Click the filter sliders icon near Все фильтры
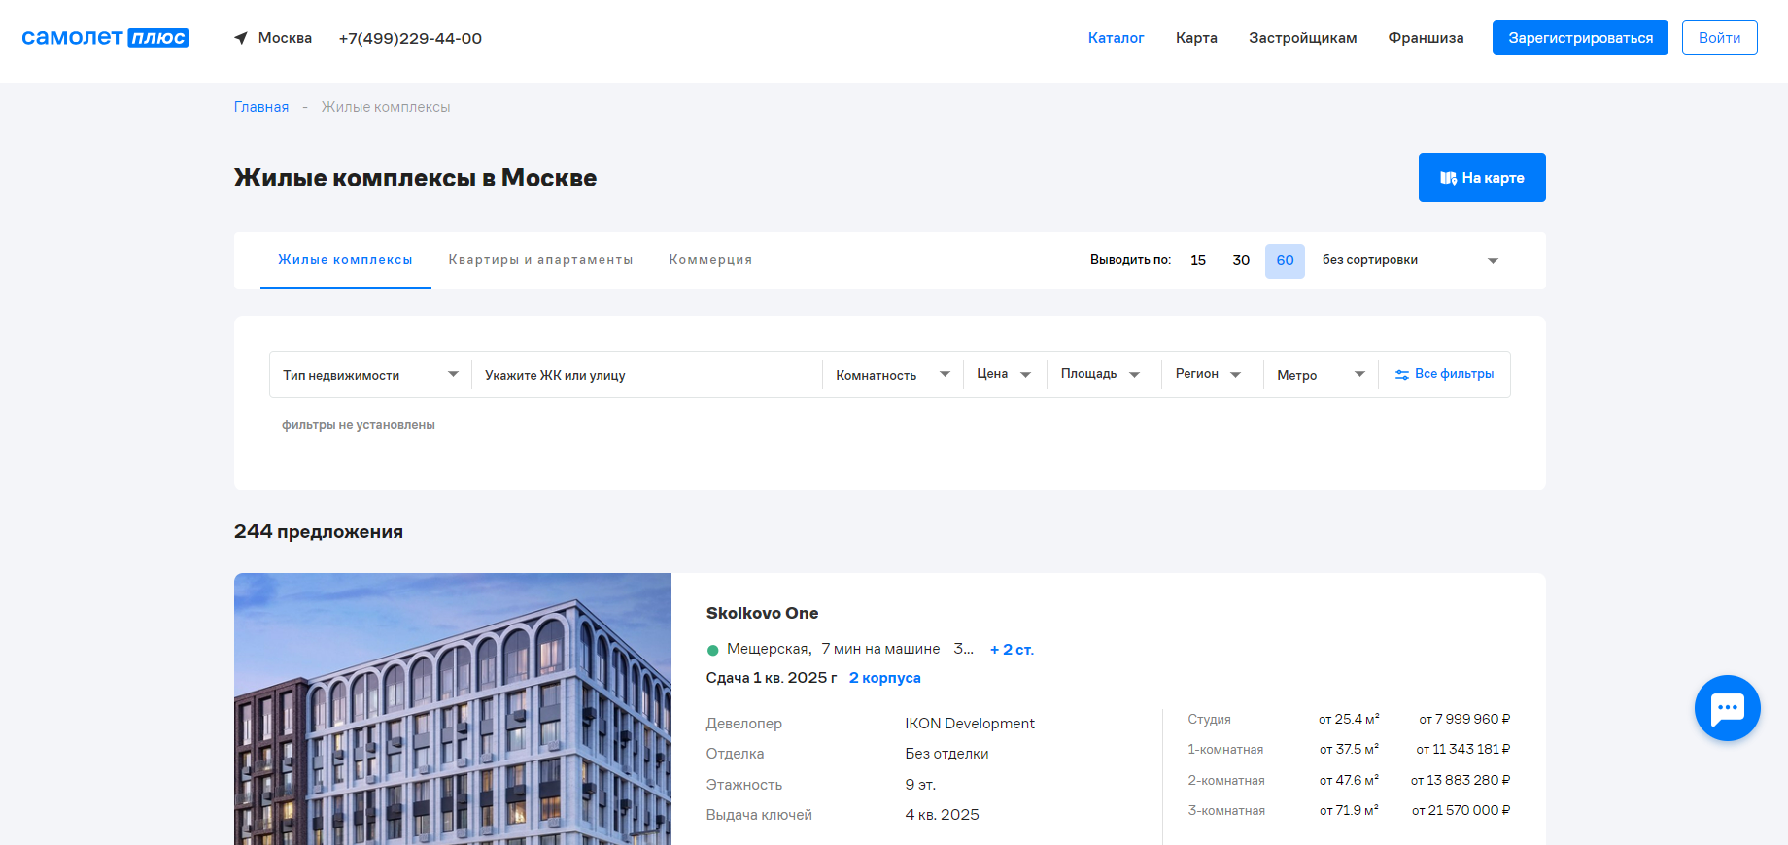The width and height of the screenshot is (1788, 845). (1402, 375)
